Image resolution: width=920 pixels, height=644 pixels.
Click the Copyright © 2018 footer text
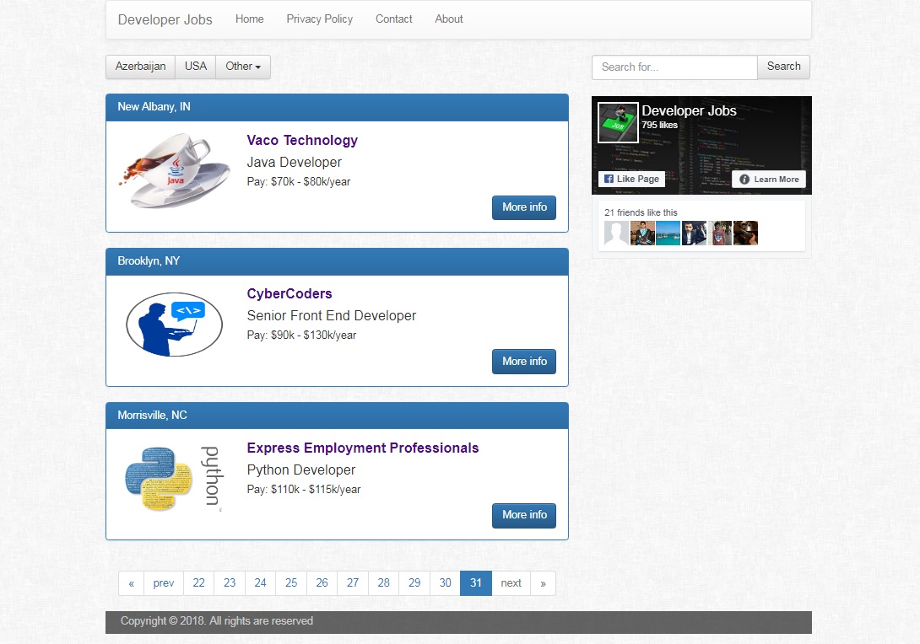pyautogui.click(x=217, y=621)
